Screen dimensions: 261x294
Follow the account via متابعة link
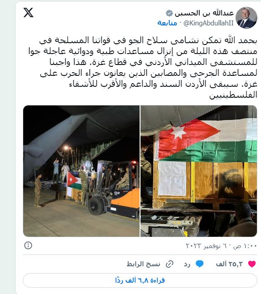pos(167,23)
